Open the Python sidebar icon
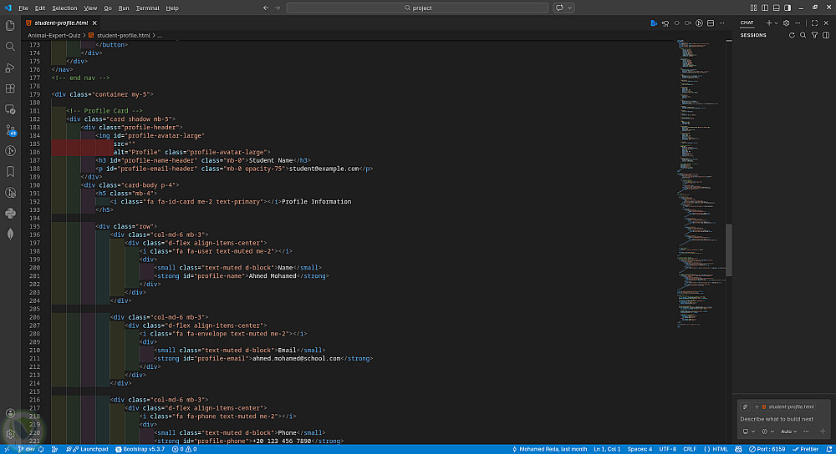Image resolution: width=836 pixels, height=454 pixels. tap(10, 213)
